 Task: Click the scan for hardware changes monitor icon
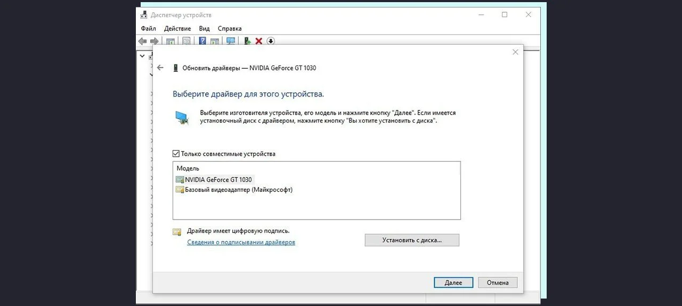tap(231, 41)
